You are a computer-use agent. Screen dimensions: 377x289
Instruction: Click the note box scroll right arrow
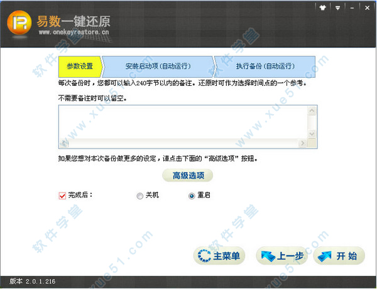pyautogui.click(x=302, y=144)
